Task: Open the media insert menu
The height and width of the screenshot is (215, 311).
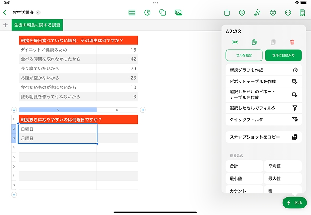Action: [x=178, y=13]
